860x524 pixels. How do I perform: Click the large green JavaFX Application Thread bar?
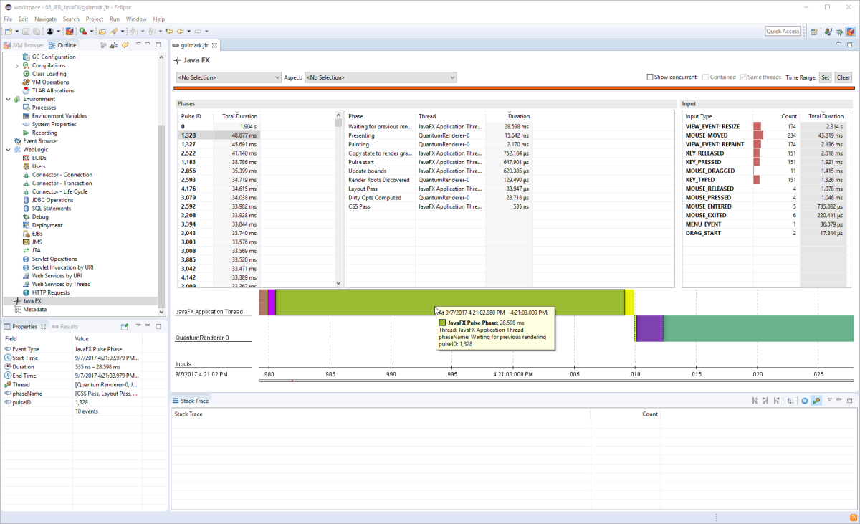(x=450, y=302)
